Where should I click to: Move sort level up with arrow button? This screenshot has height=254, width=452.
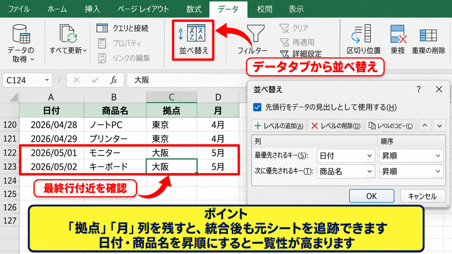[425, 126]
